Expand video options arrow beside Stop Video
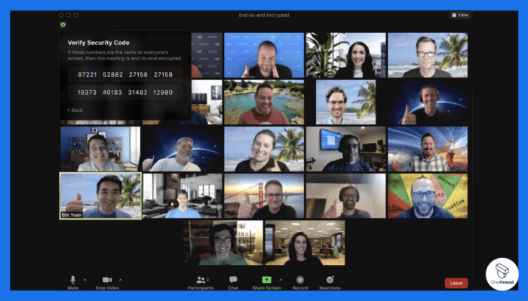This screenshot has height=301, width=528. tap(121, 279)
